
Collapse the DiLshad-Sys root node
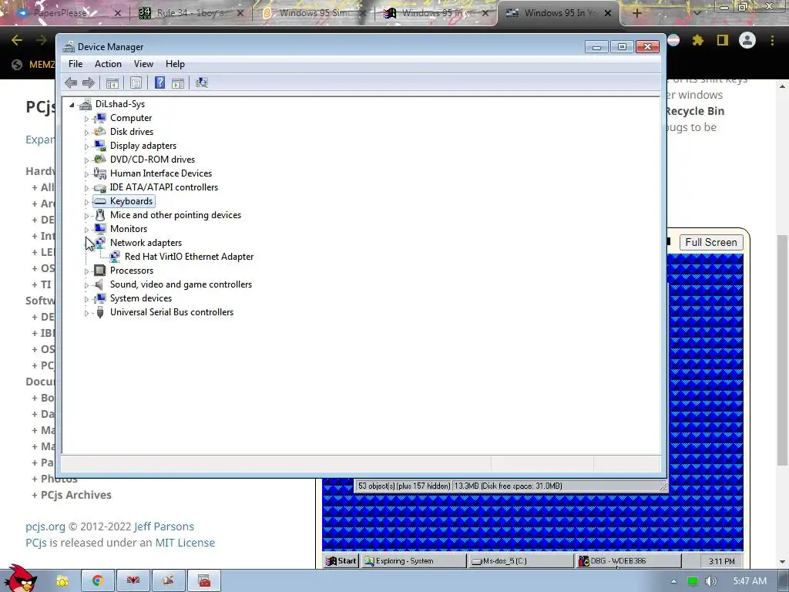pos(72,105)
